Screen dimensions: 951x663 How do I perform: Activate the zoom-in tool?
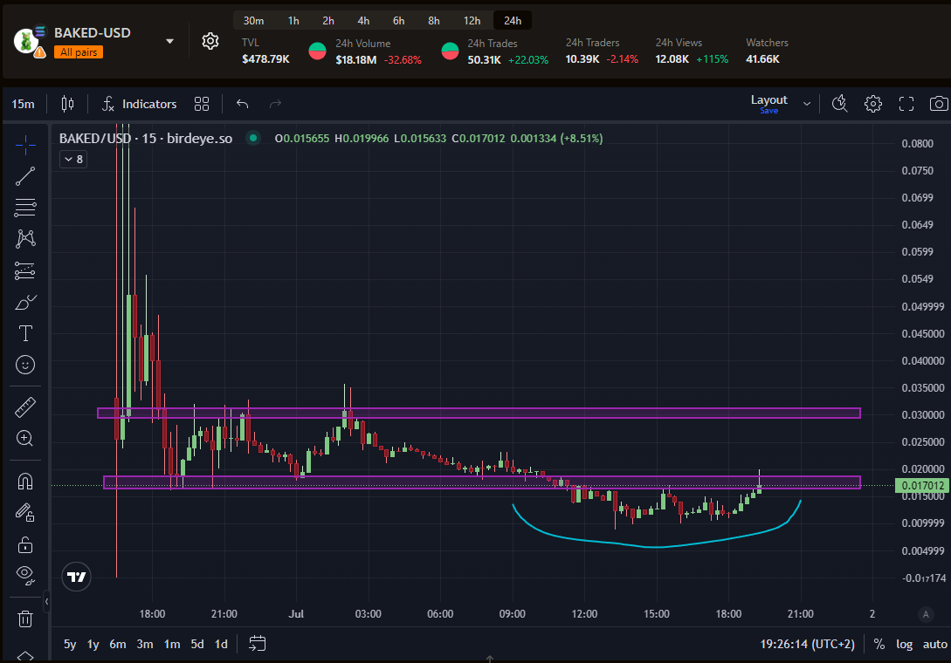[25, 438]
